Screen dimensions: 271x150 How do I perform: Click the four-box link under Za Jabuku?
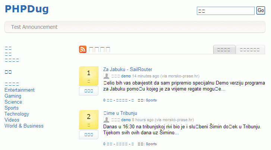tap(122, 100)
